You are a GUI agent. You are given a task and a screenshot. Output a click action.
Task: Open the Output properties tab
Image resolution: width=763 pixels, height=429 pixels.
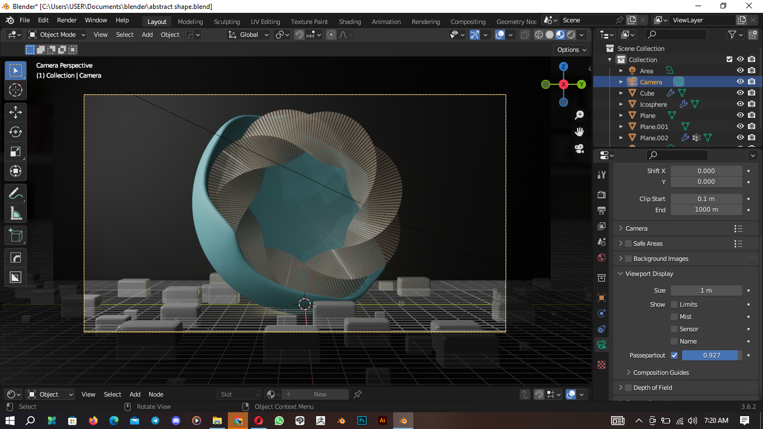point(602,211)
